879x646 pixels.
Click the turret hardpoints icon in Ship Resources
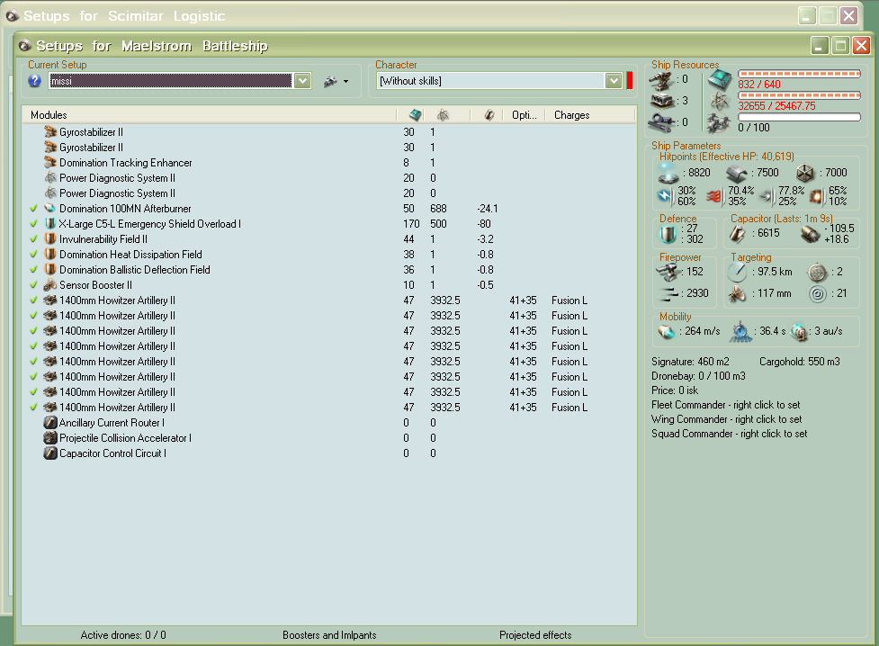(661, 81)
